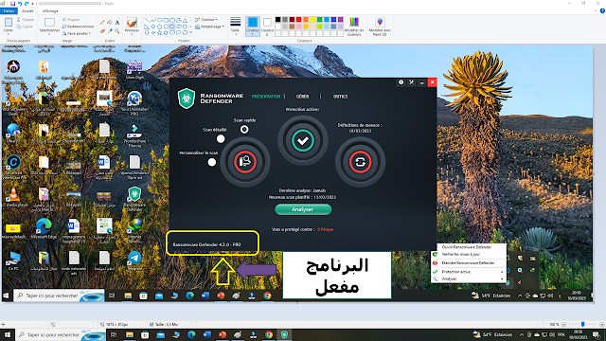Expand the Remplissage dropdown
The image size is (606, 341).
tap(223, 27)
